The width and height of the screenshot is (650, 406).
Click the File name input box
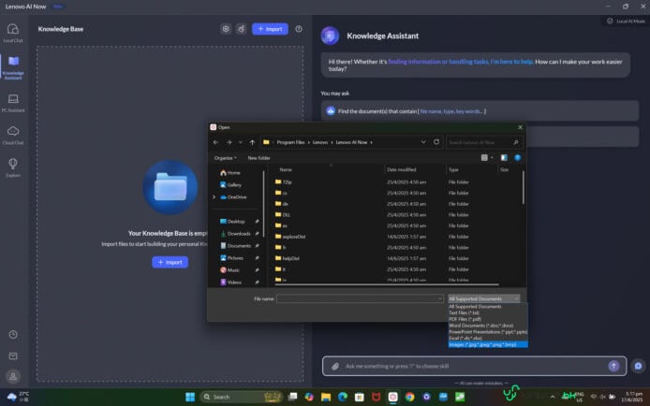point(360,298)
